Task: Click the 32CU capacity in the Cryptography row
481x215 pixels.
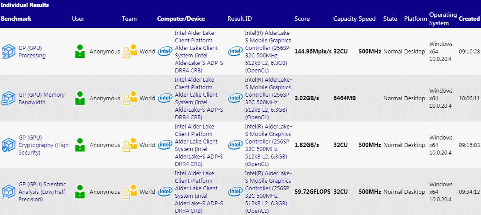Action: (341, 145)
